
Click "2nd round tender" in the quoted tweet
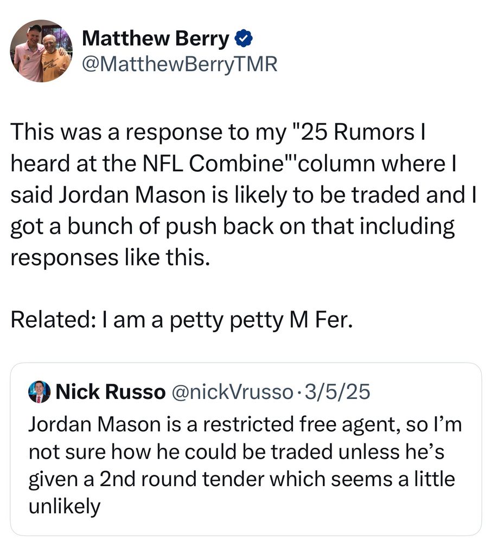tap(182, 480)
